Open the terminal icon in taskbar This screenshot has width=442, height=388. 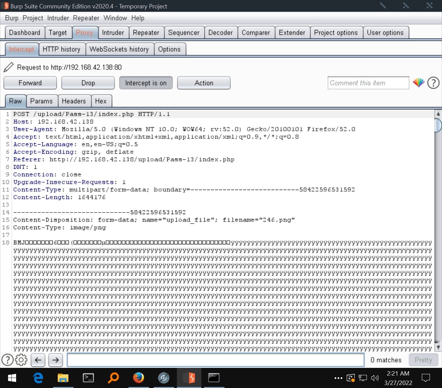pyautogui.click(x=88, y=378)
